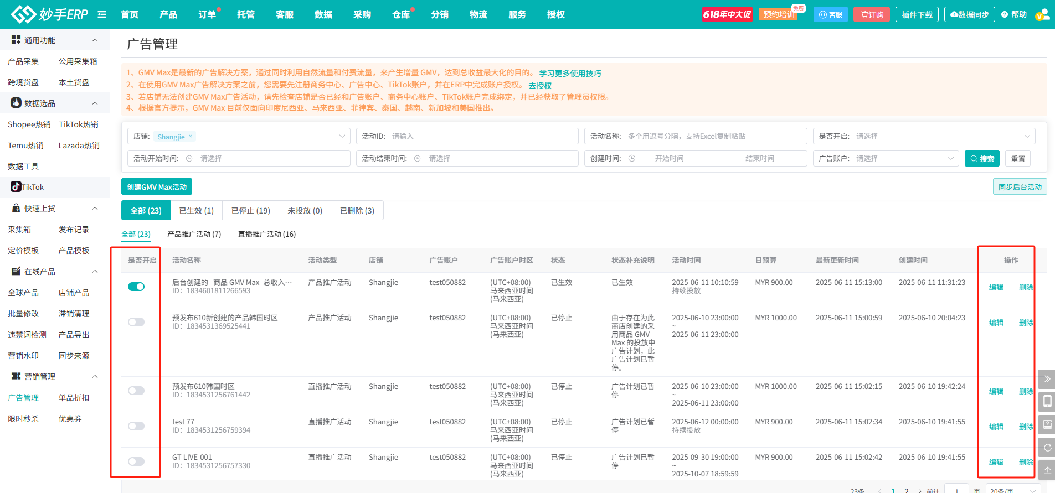Image resolution: width=1055 pixels, height=493 pixels.
Task: Click the 预约培训 button
Action: 779,14
